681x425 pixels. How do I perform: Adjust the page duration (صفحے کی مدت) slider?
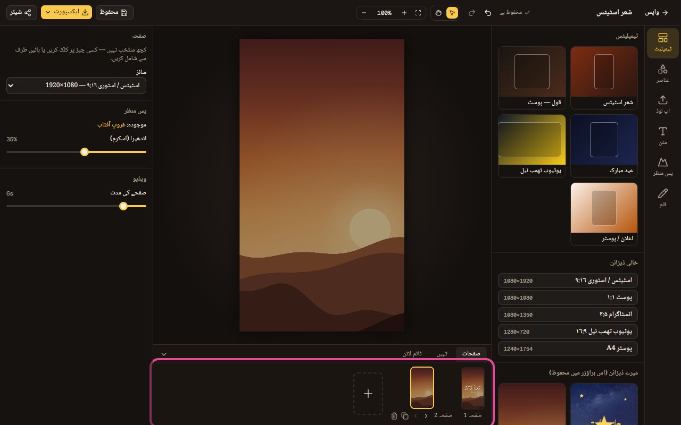[76, 206]
